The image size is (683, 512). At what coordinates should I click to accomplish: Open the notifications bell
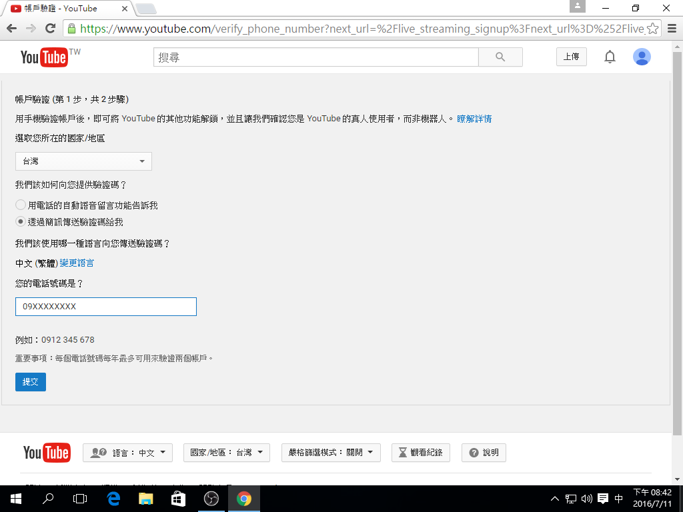click(x=610, y=57)
